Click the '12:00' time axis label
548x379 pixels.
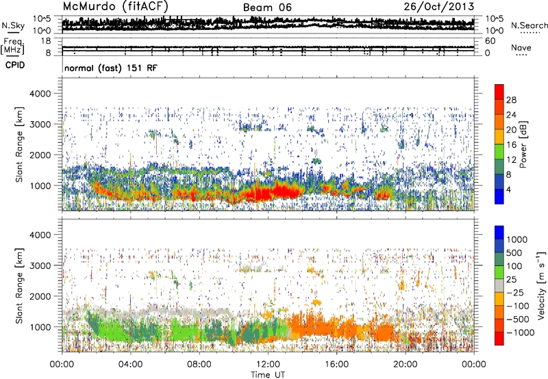pos(268,365)
